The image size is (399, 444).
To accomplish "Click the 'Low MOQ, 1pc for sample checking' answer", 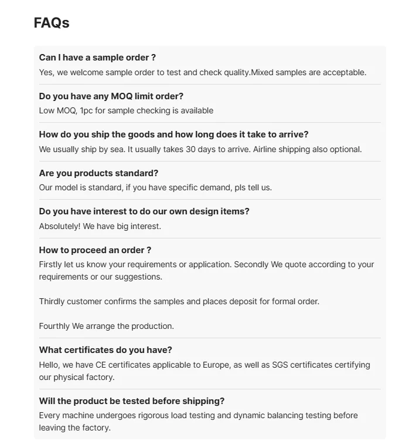I will (126, 111).
